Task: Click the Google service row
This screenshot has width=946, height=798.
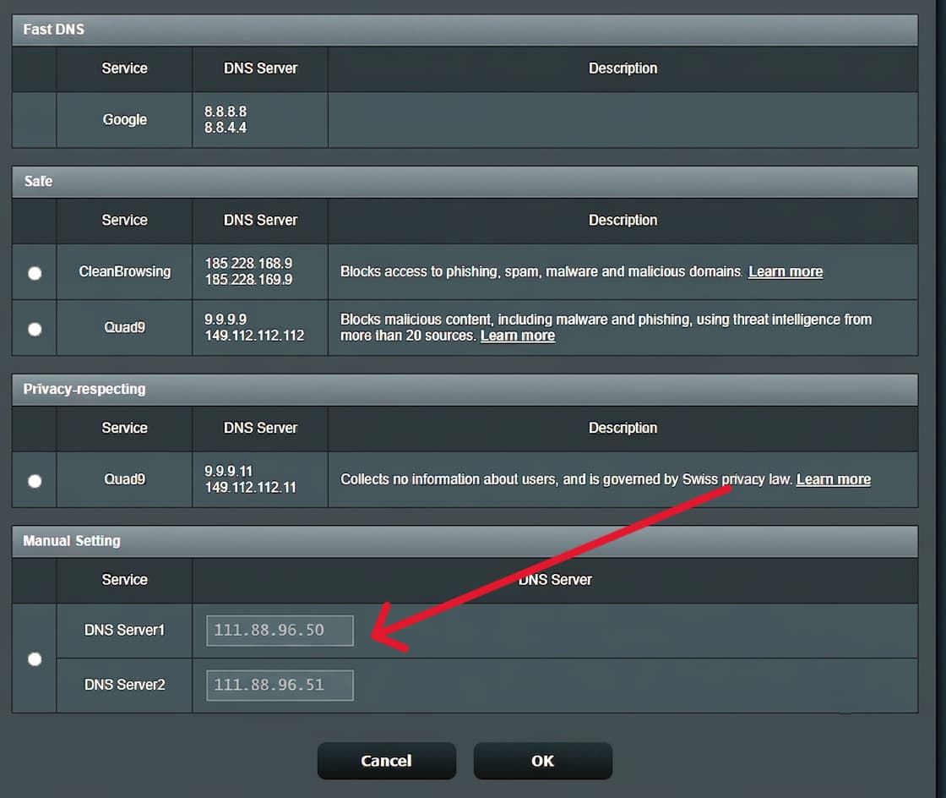Action: click(x=465, y=119)
